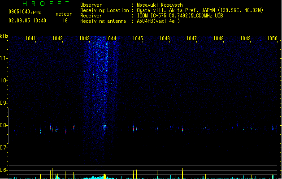Screen dimensions: 282x179
Task: Click the Receiving Location label
Action: [104, 10]
